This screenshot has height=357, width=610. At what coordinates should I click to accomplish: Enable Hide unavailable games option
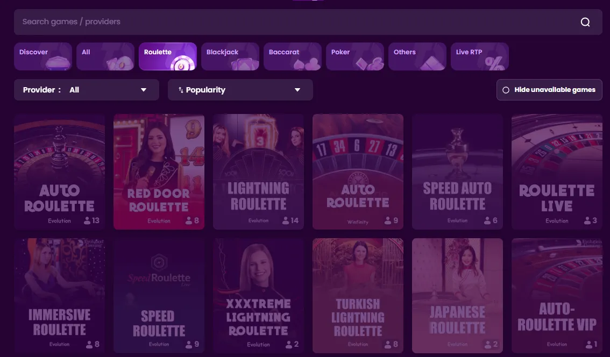(x=549, y=90)
